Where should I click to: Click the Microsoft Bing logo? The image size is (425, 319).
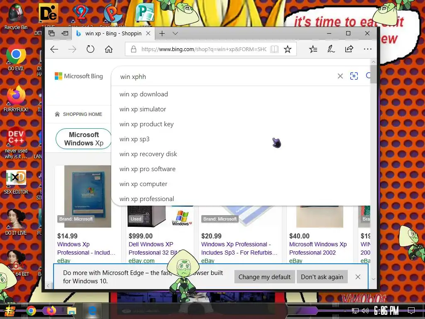click(79, 76)
